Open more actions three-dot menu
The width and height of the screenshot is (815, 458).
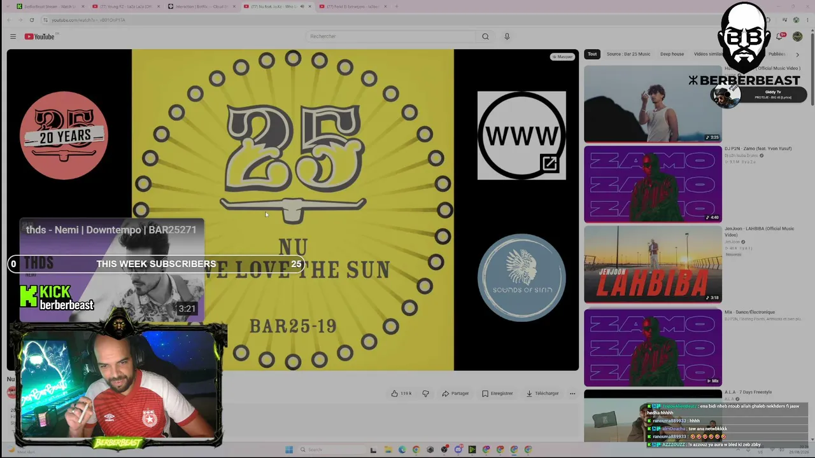572,393
